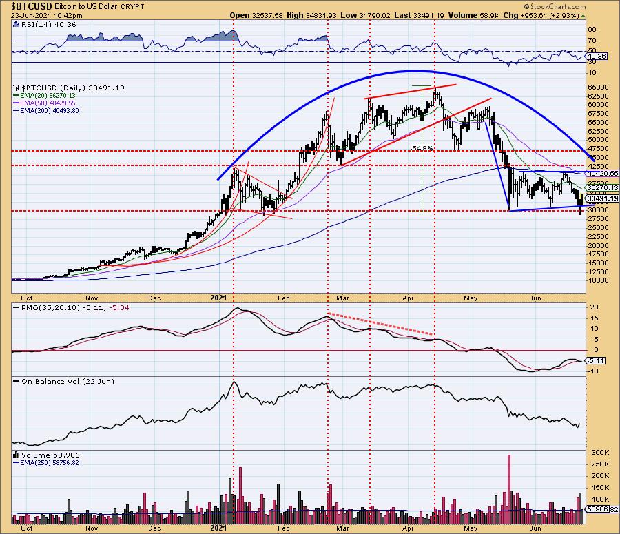Click the -54.8% decline annotation
The width and height of the screenshot is (620, 534).
click(x=422, y=149)
